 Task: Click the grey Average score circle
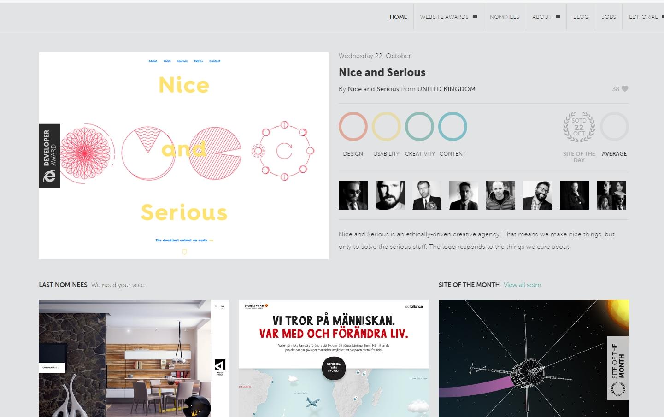tap(614, 127)
